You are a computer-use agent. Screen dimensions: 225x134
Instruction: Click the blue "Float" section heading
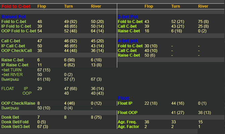click(123, 98)
